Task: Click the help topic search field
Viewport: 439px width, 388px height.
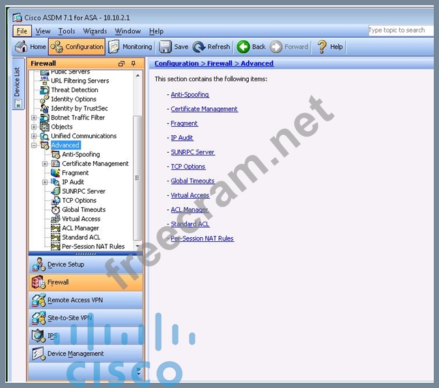Action: 398,30
